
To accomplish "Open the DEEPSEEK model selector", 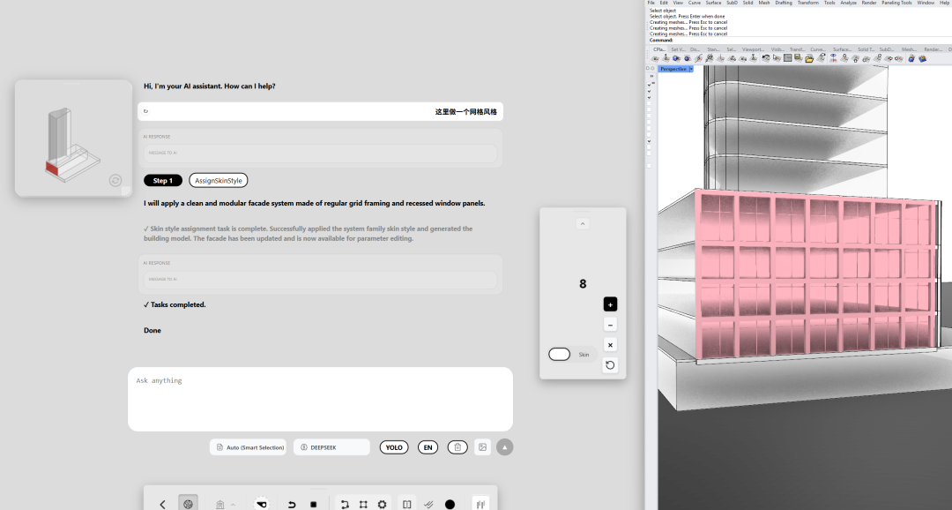I will tap(331, 447).
